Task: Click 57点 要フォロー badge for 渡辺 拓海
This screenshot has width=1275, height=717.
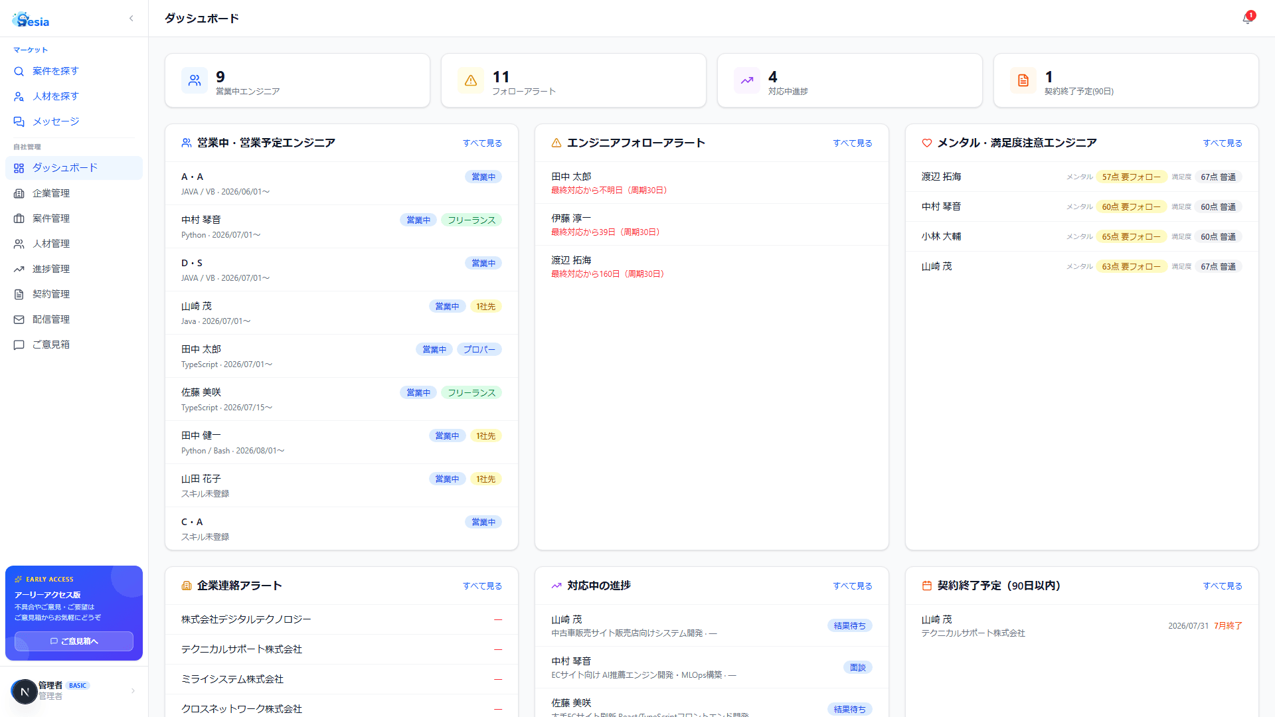Action: [1132, 177]
